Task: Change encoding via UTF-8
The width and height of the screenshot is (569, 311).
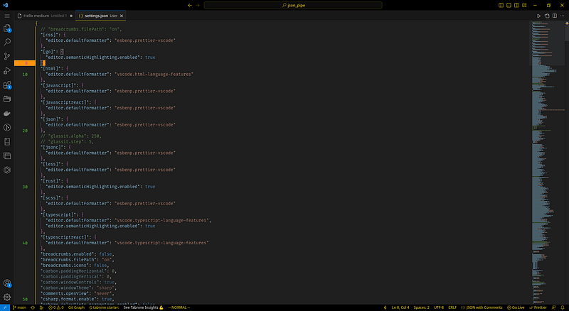Action: (x=439, y=307)
